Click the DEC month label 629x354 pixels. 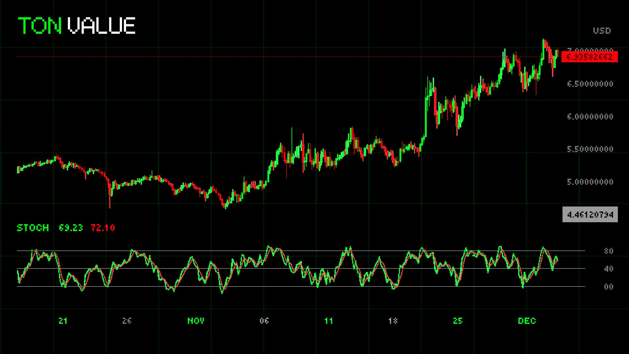[527, 321]
